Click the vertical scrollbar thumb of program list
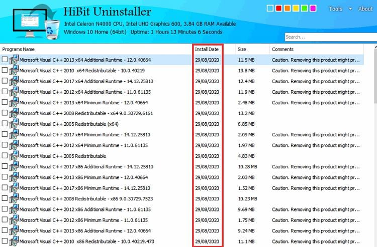Image resolution: width=377 pixels, height=247 pixels. (x=375, y=77)
